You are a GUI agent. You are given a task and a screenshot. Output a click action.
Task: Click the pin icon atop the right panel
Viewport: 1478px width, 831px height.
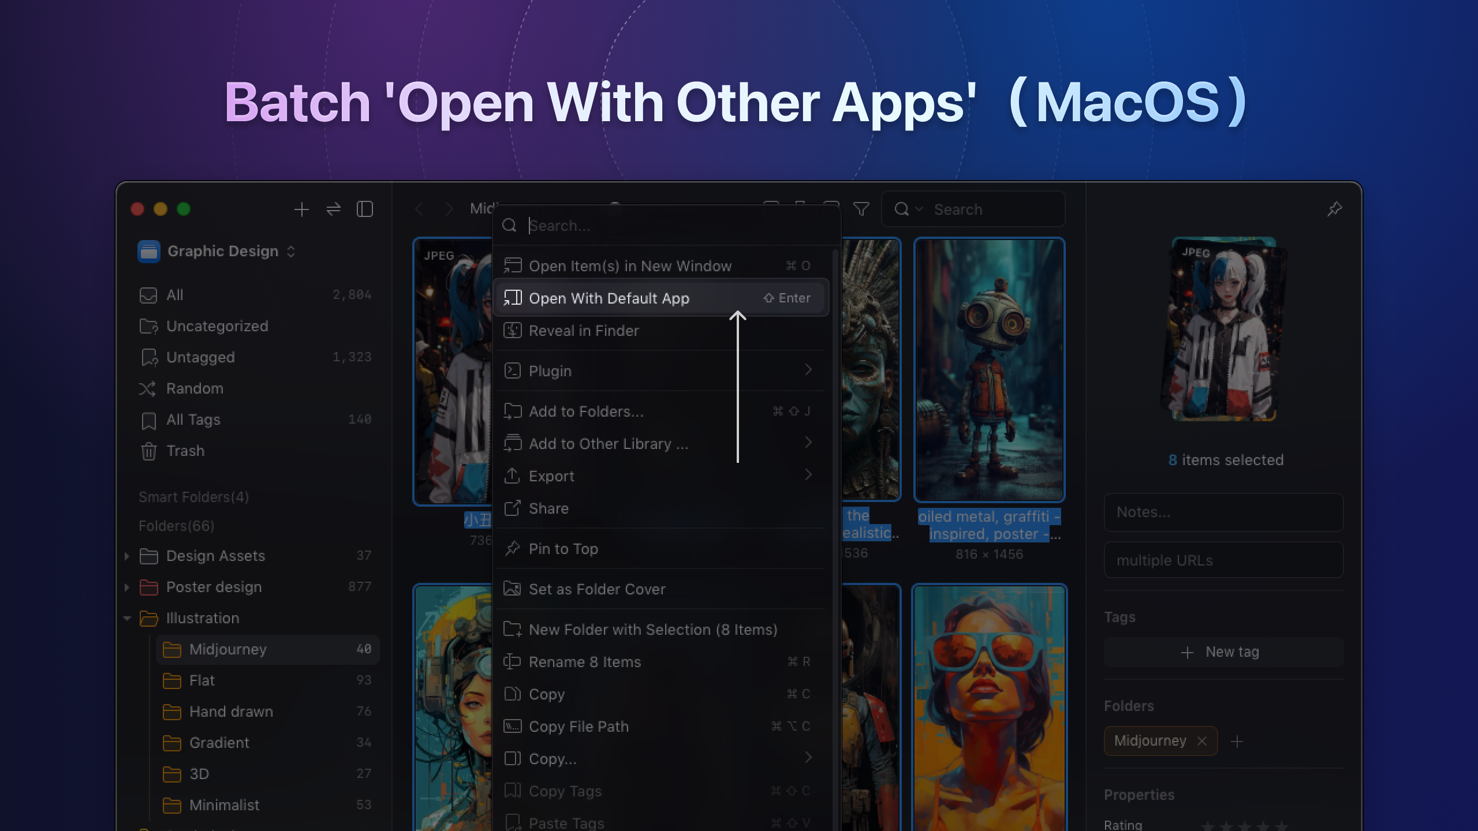tap(1334, 209)
